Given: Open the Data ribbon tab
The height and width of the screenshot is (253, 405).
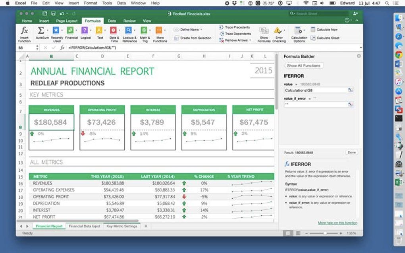Looking at the screenshot, I should pos(112,21).
